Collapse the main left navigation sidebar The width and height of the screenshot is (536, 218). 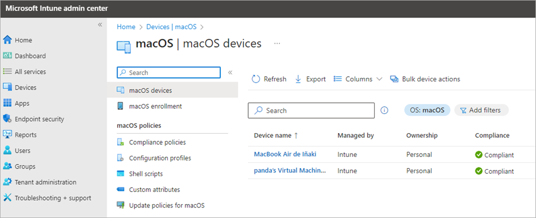pos(100,24)
